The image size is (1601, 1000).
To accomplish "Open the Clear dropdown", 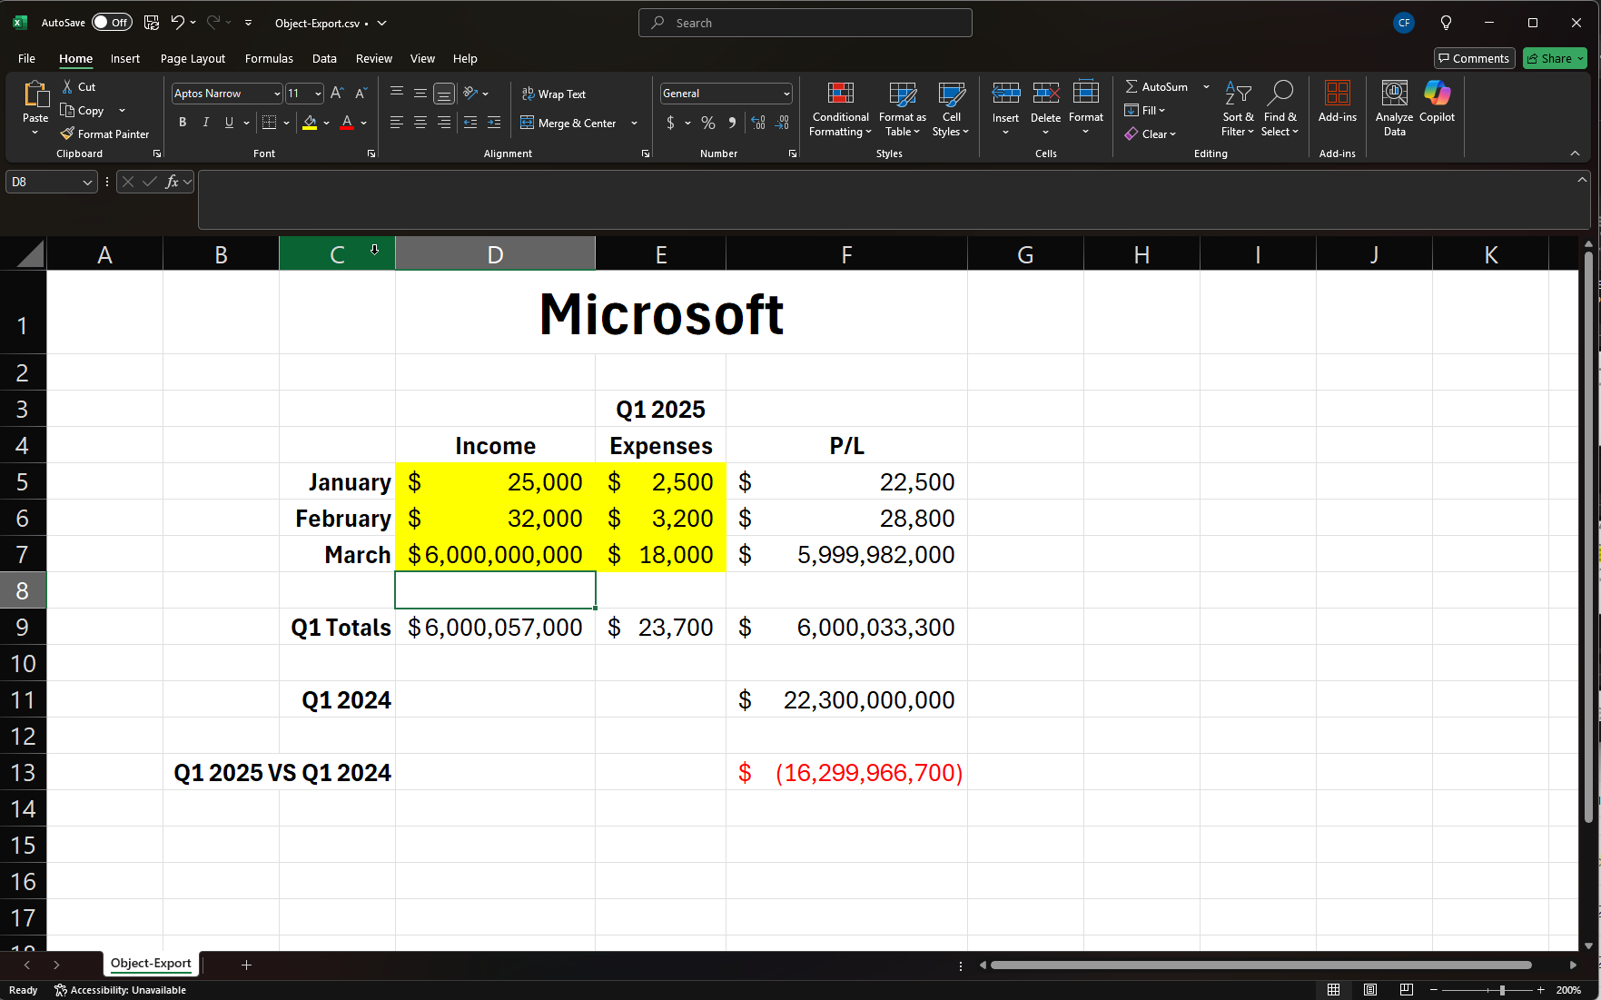I will [x=1151, y=134].
